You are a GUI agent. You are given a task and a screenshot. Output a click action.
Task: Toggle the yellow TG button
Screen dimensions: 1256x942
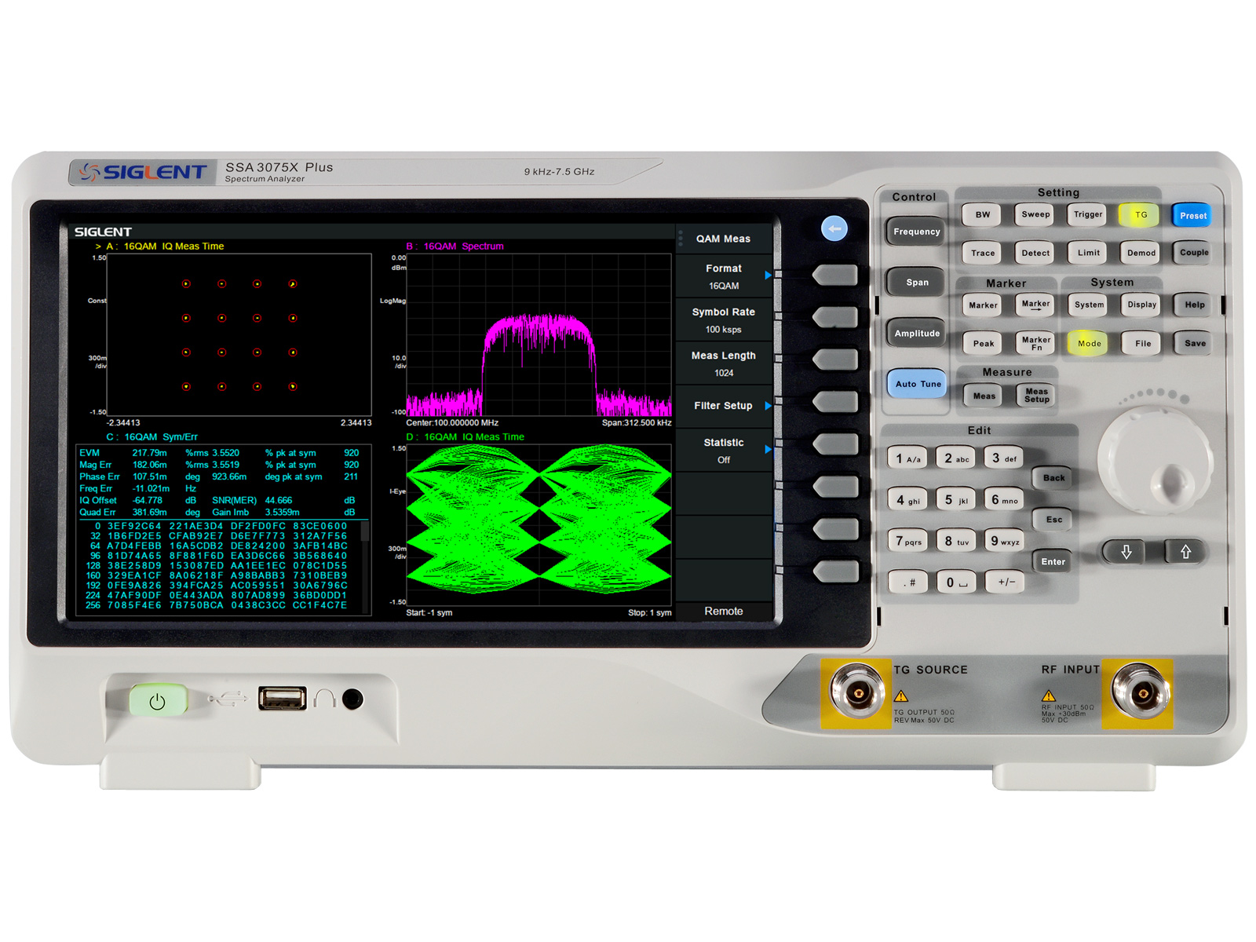pos(1141,214)
